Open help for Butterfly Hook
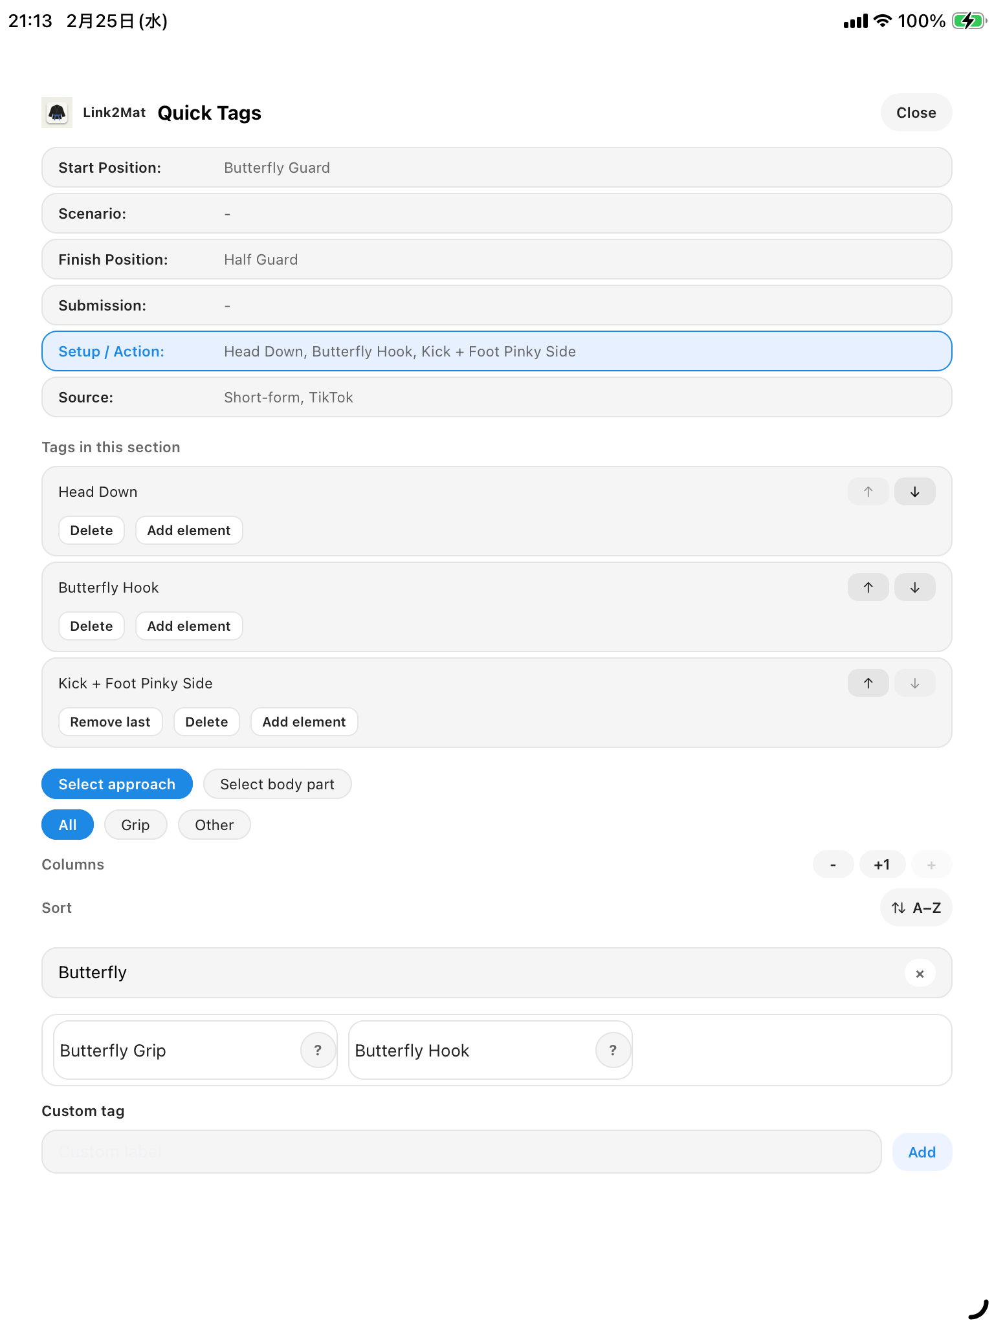Viewport: 994px width, 1325px height. (x=613, y=1050)
